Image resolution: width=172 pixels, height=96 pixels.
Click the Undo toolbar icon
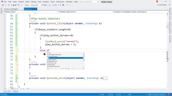pyautogui.click(x=18, y=5)
